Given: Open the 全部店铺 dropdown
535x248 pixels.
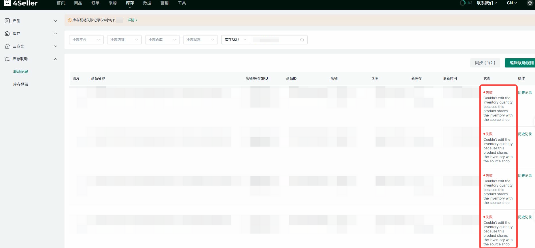Looking at the screenshot, I should click(124, 40).
